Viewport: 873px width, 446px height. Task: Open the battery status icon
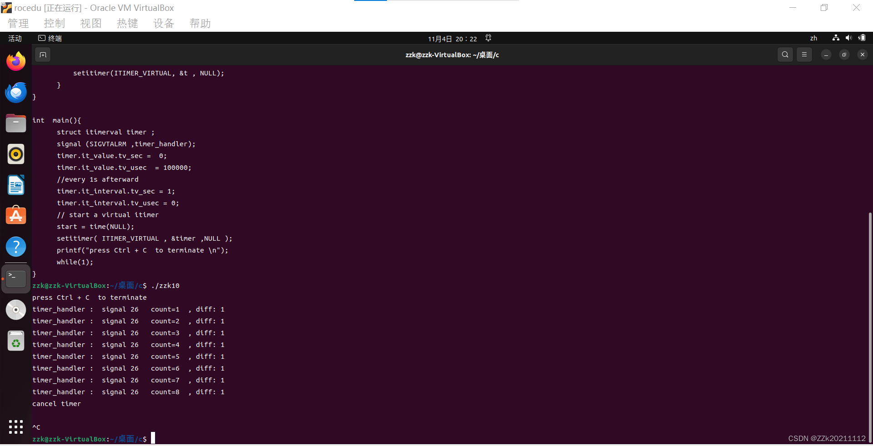862,38
